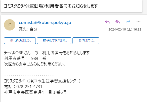This screenshot has height=102, width=147.
Task: Choose suggested reply 転送しておきます。
Action: click(x=54, y=41)
